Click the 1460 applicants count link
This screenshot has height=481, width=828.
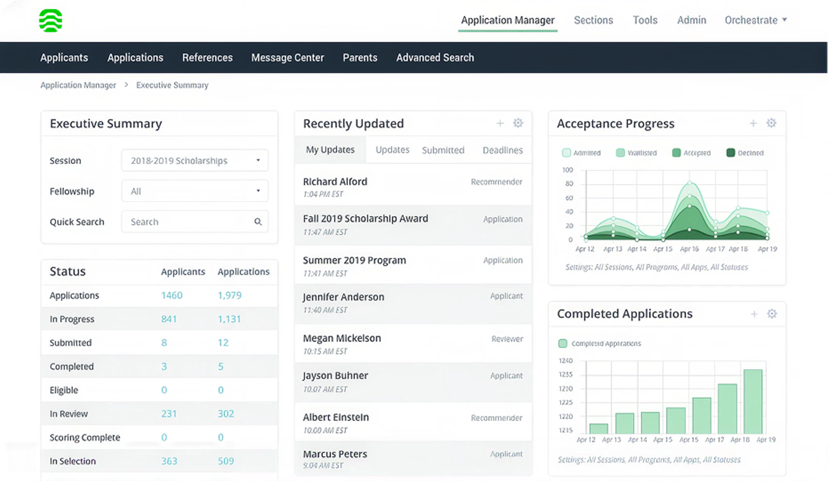(x=172, y=296)
